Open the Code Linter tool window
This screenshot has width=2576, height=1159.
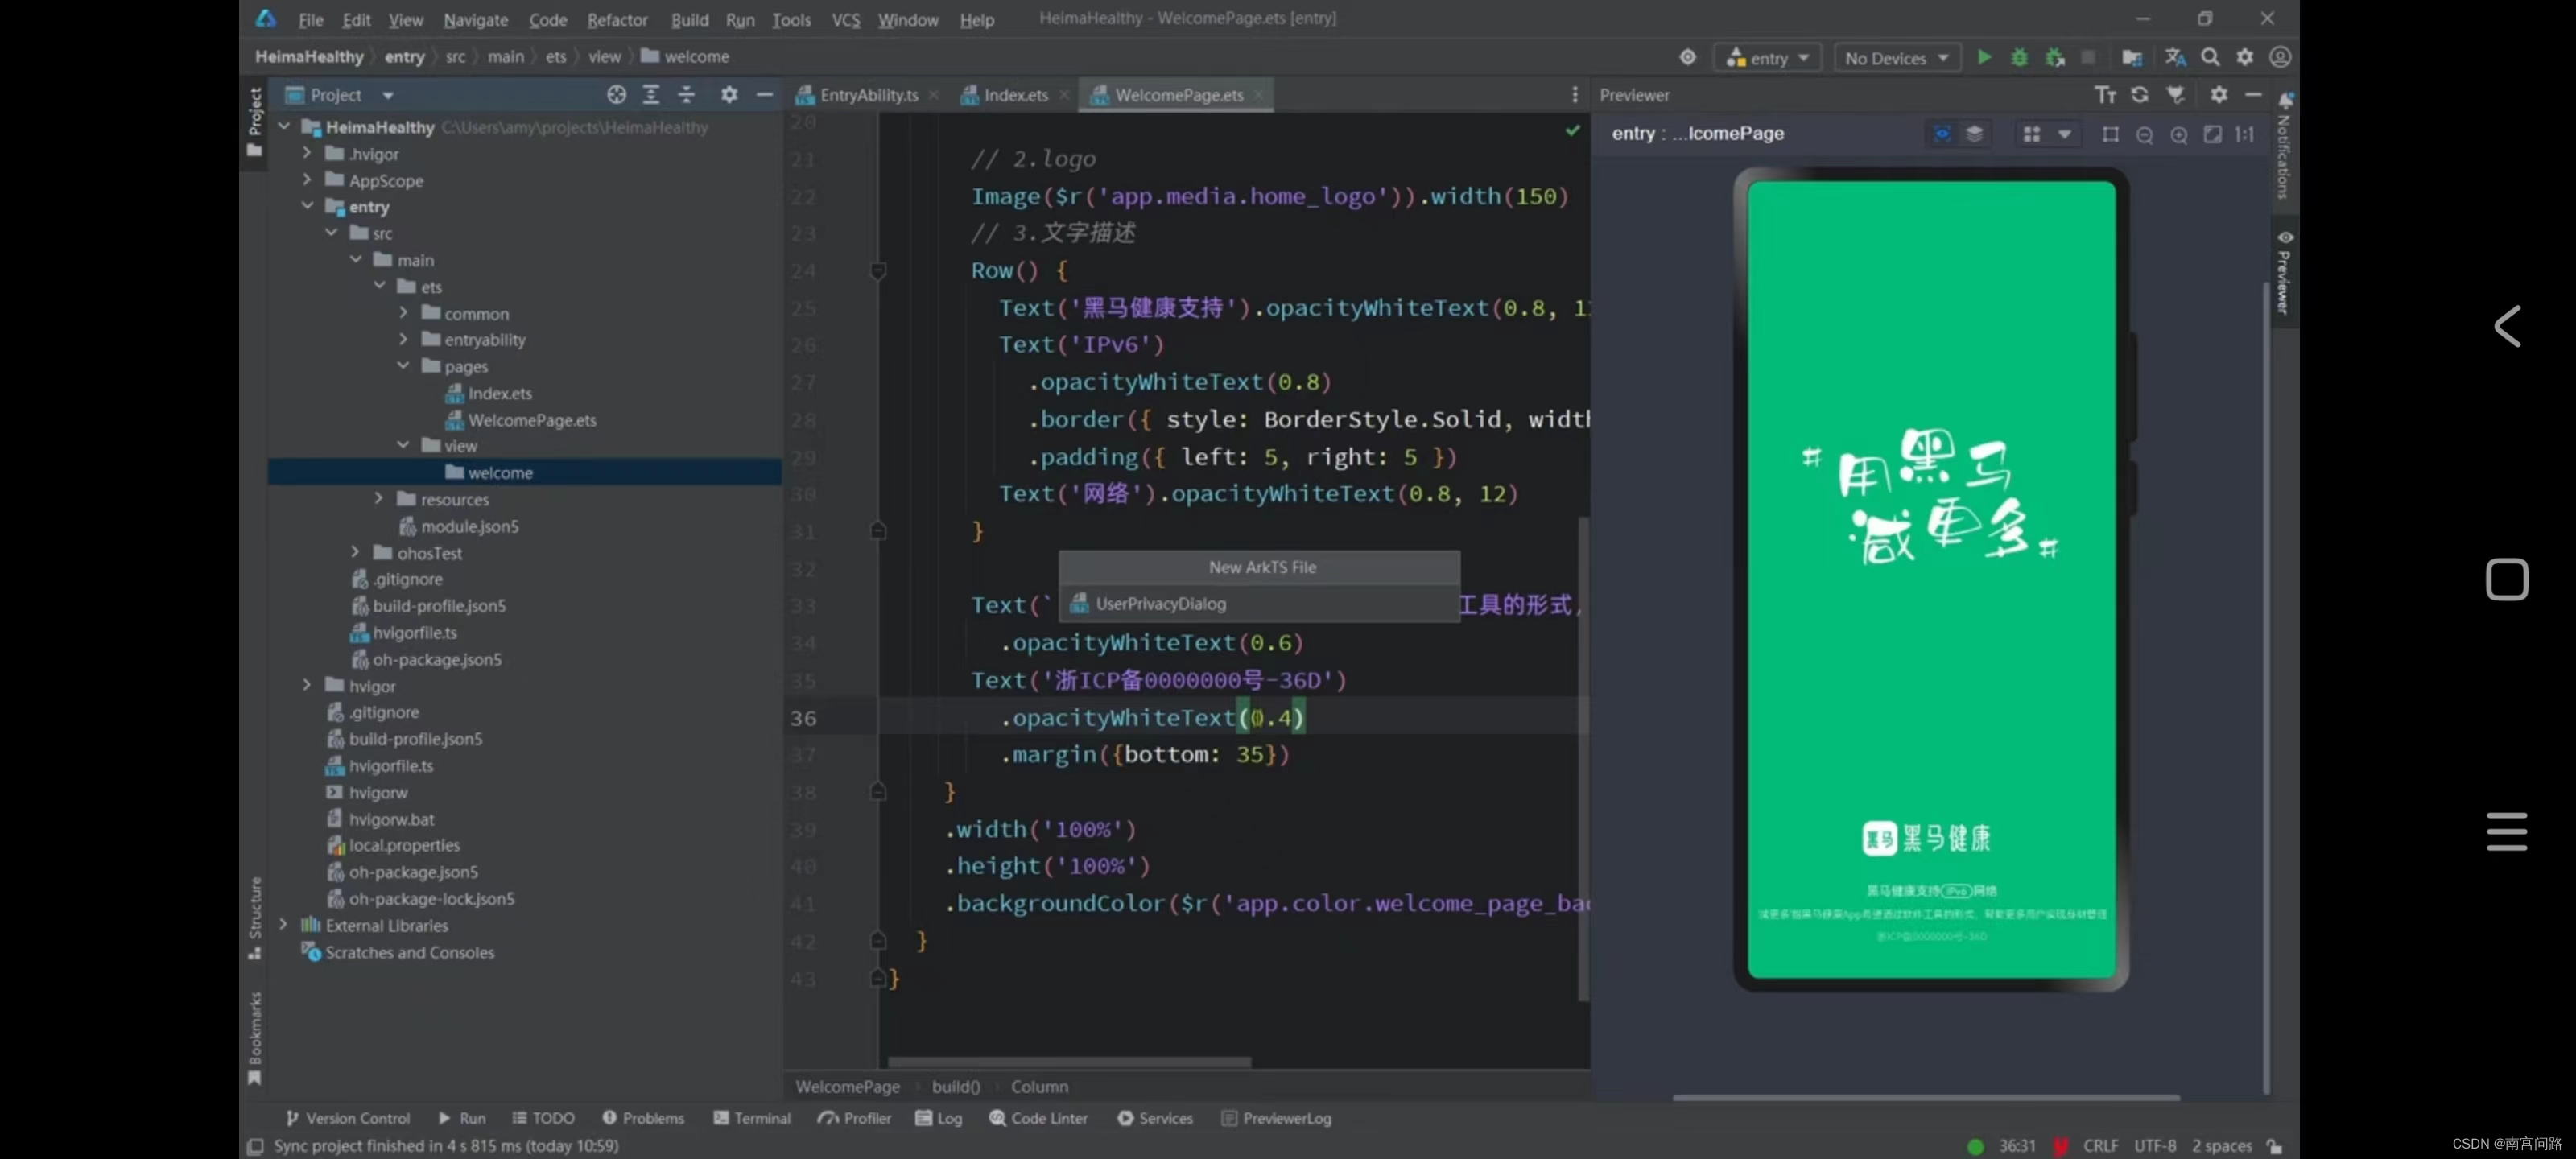1038,1118
